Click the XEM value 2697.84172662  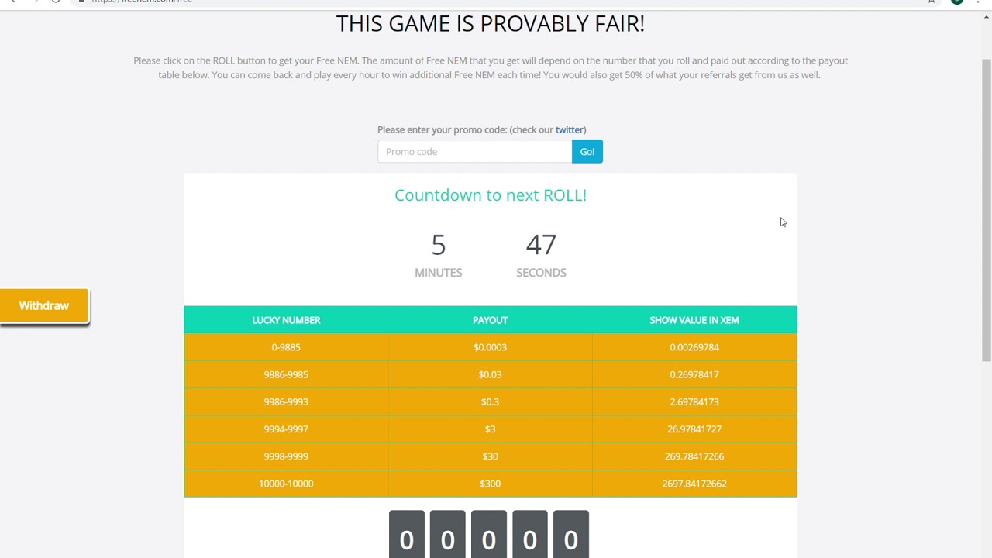point(694,484)
